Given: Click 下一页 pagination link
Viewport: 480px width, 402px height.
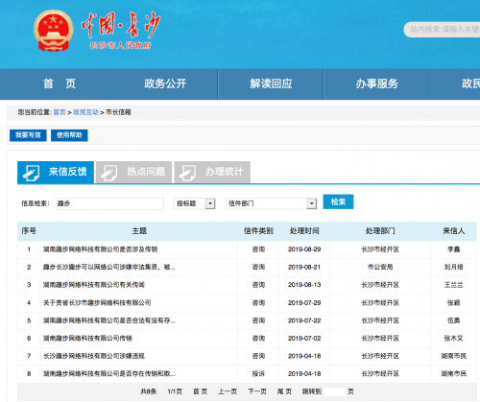Looking at the screenshot, I should click(x=257, y=391).
